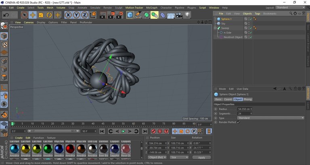Click the Deformer bend icon
The height and width of the screenshot is (165, 310).
(163, 15)
